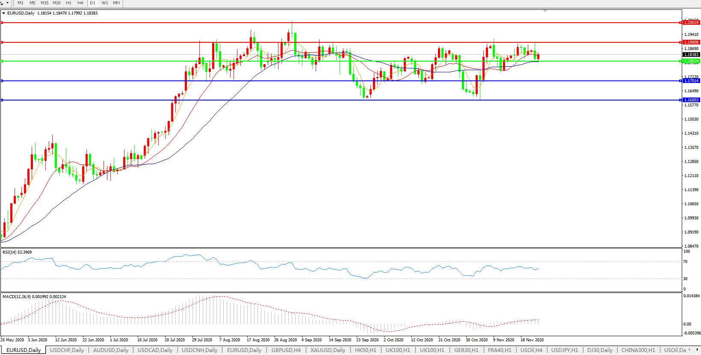This screenshot has height=355, width=701.
Task: Switch to the XAUUSD,Daily tab
Action: point(328,350)
